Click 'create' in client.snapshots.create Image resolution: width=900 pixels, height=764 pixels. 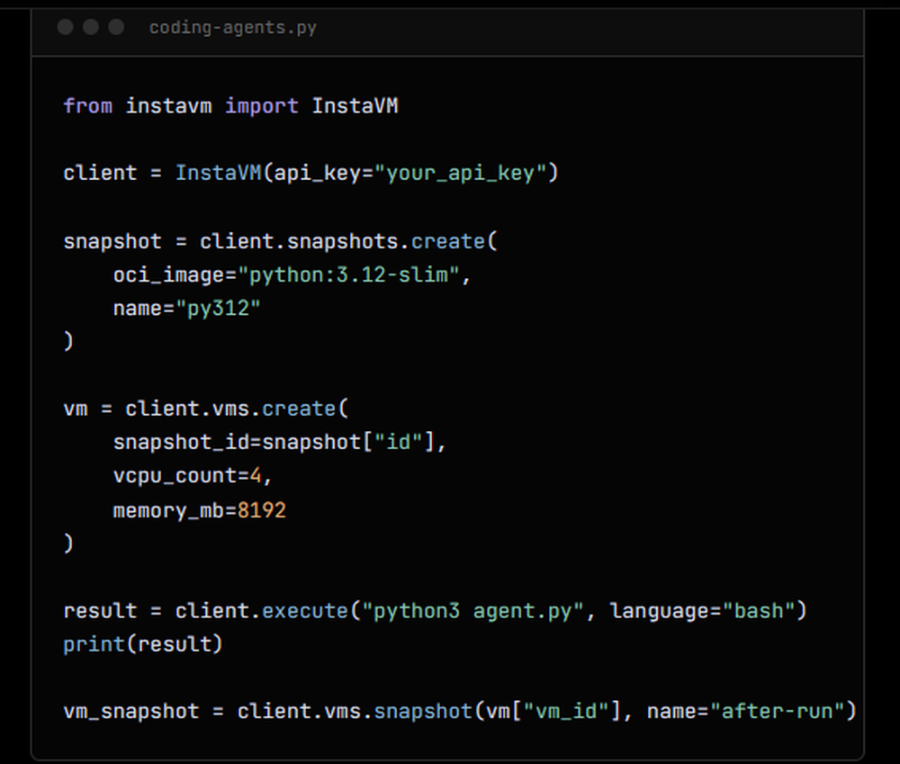click(448, 241)
